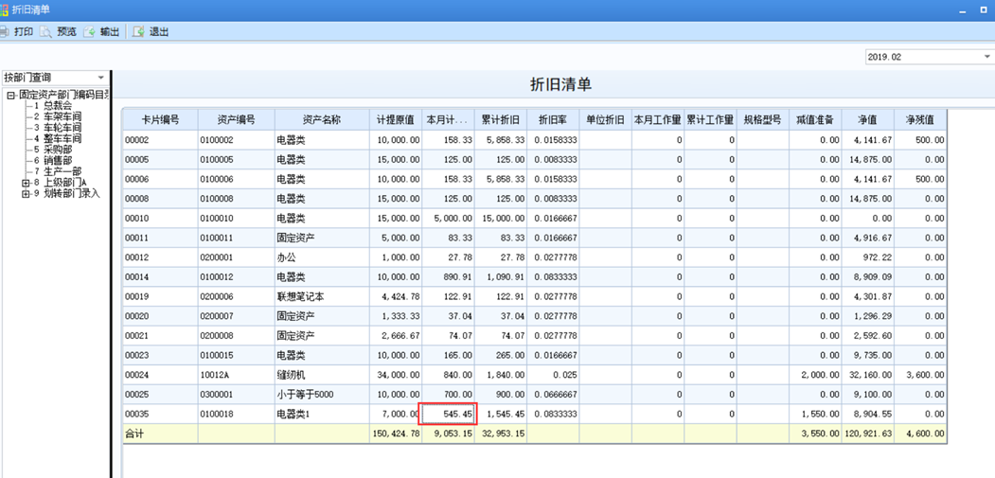This screenshot has height=478, width=995.
Task: Click the Export (输出) icon
Action: 90,32
